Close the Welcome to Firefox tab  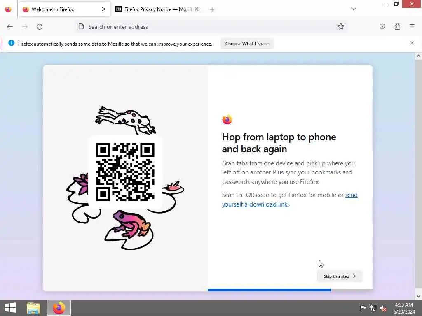(104, 9)
